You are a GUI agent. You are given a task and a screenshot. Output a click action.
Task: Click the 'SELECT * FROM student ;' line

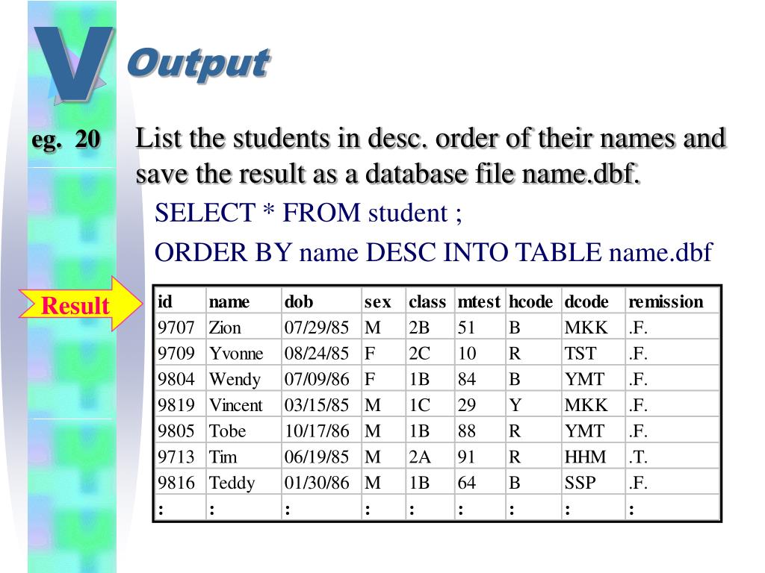[309, 213]
